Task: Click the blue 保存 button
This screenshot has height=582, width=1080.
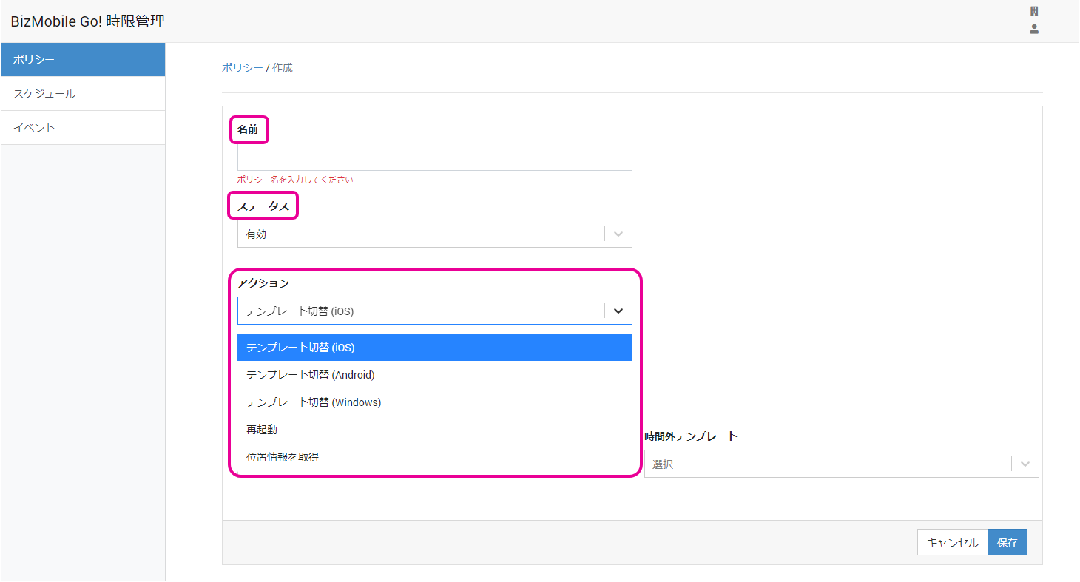Action: point(1007,543)
